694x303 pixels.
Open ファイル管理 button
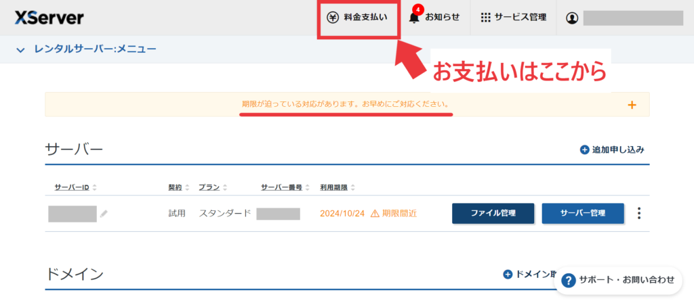[x=493, y=213]
